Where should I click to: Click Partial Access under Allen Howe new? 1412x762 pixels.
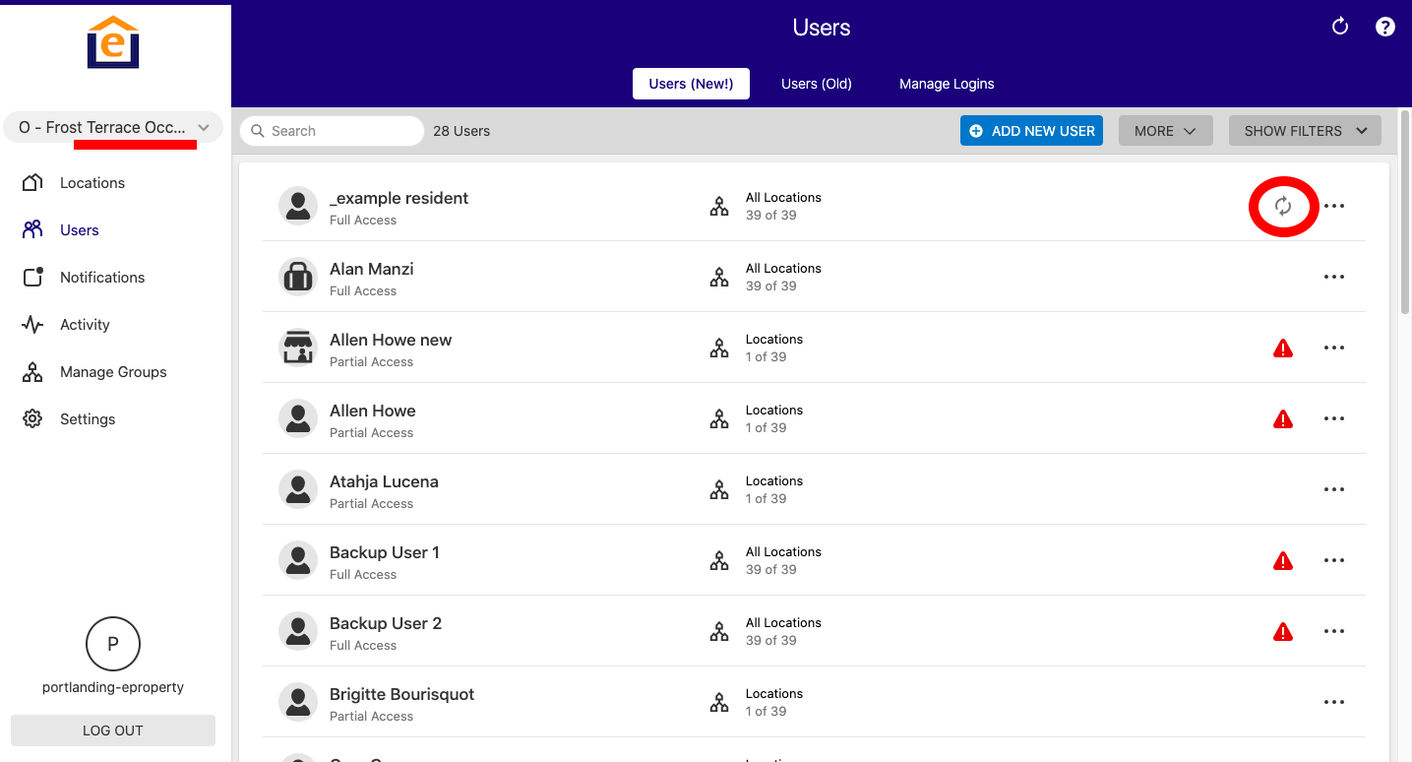click(x=371, y=361)
